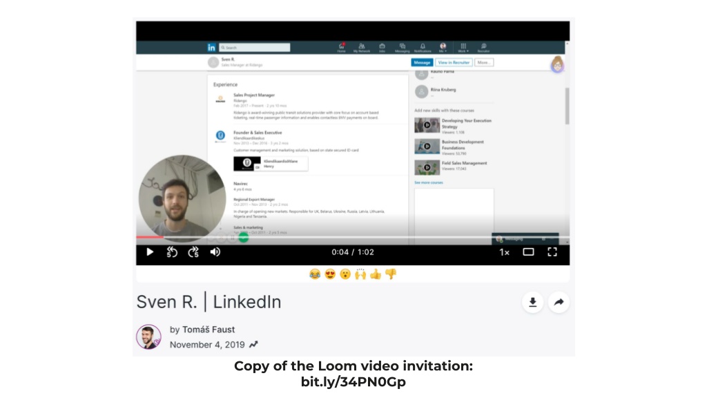The width and height of the screenshot is (707, 398).
Task: Open the Sales Project Manager position title
Action: pyautogui.click(x=254, y=95)
